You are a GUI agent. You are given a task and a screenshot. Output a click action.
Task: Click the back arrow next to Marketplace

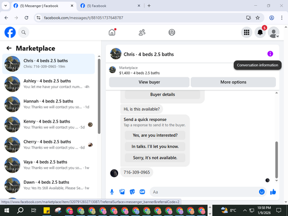(x=9, y=48)
